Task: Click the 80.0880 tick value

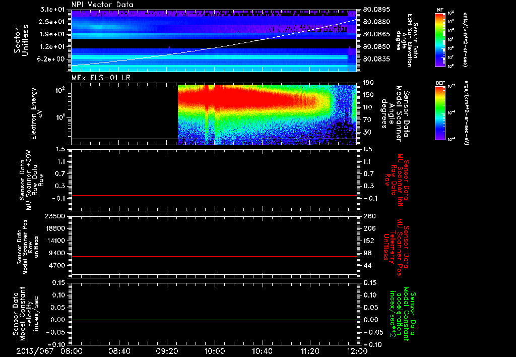Action: (x=376, y=22)
